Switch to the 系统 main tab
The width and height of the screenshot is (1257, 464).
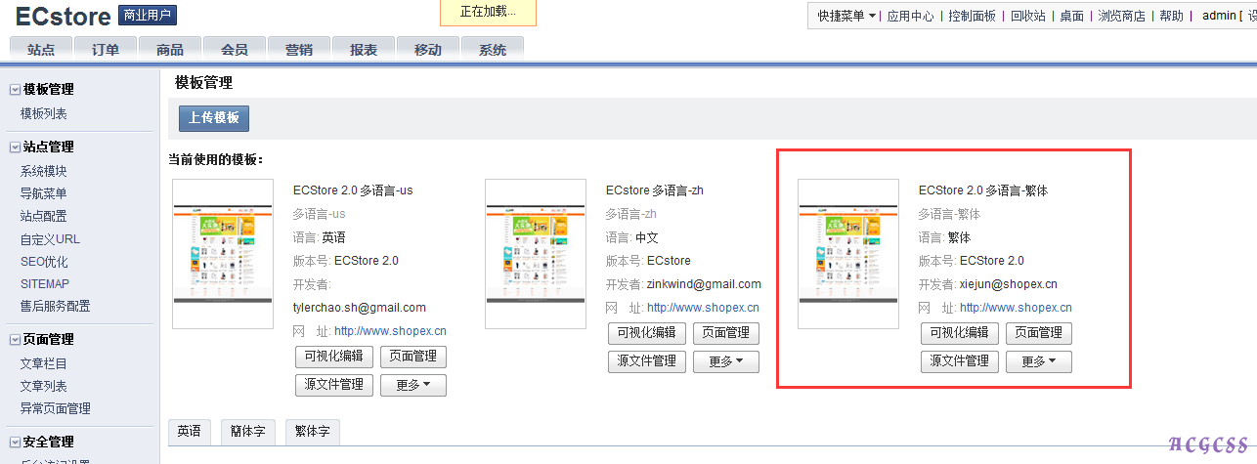pos(493,50)
